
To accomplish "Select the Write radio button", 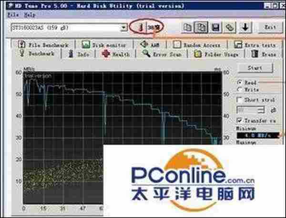I will [240, 89].
